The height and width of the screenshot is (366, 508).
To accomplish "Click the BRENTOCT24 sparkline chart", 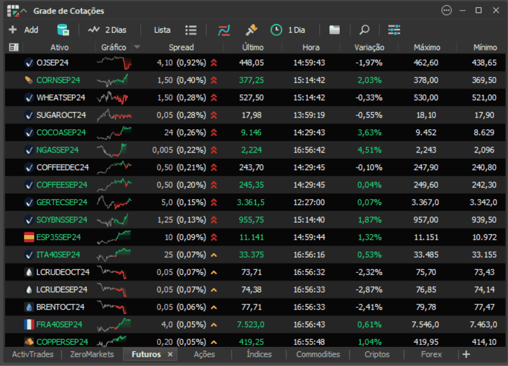I will click(x=114, y=307).
